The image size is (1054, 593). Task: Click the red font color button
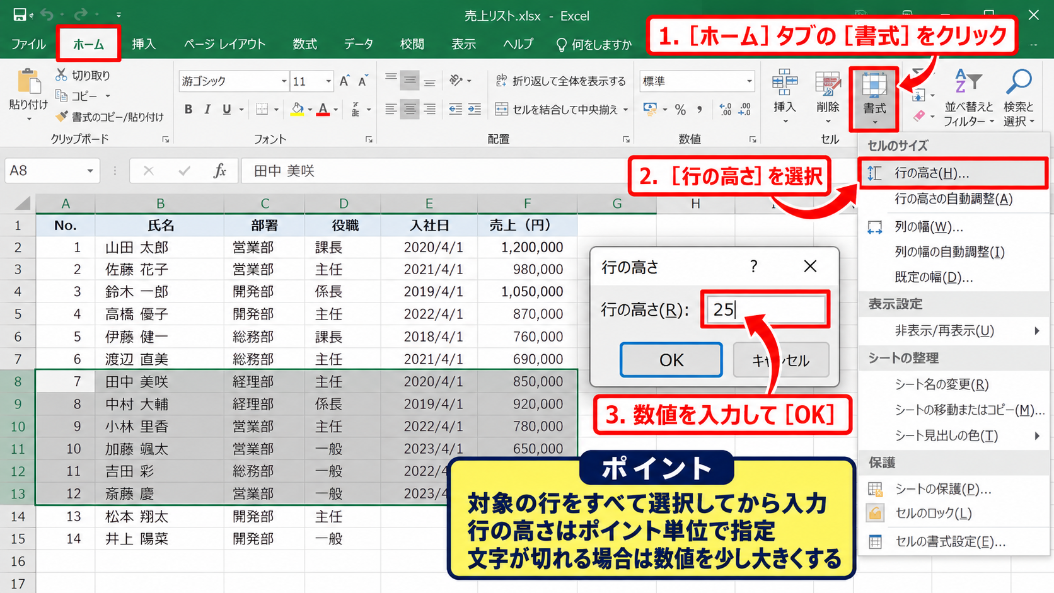pos(323,109)
